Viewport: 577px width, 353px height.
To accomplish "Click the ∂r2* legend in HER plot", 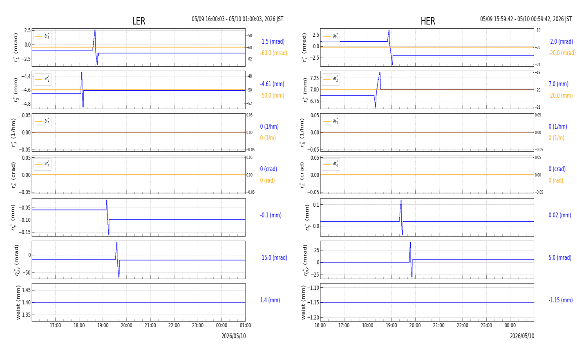I will pos(331,79).
